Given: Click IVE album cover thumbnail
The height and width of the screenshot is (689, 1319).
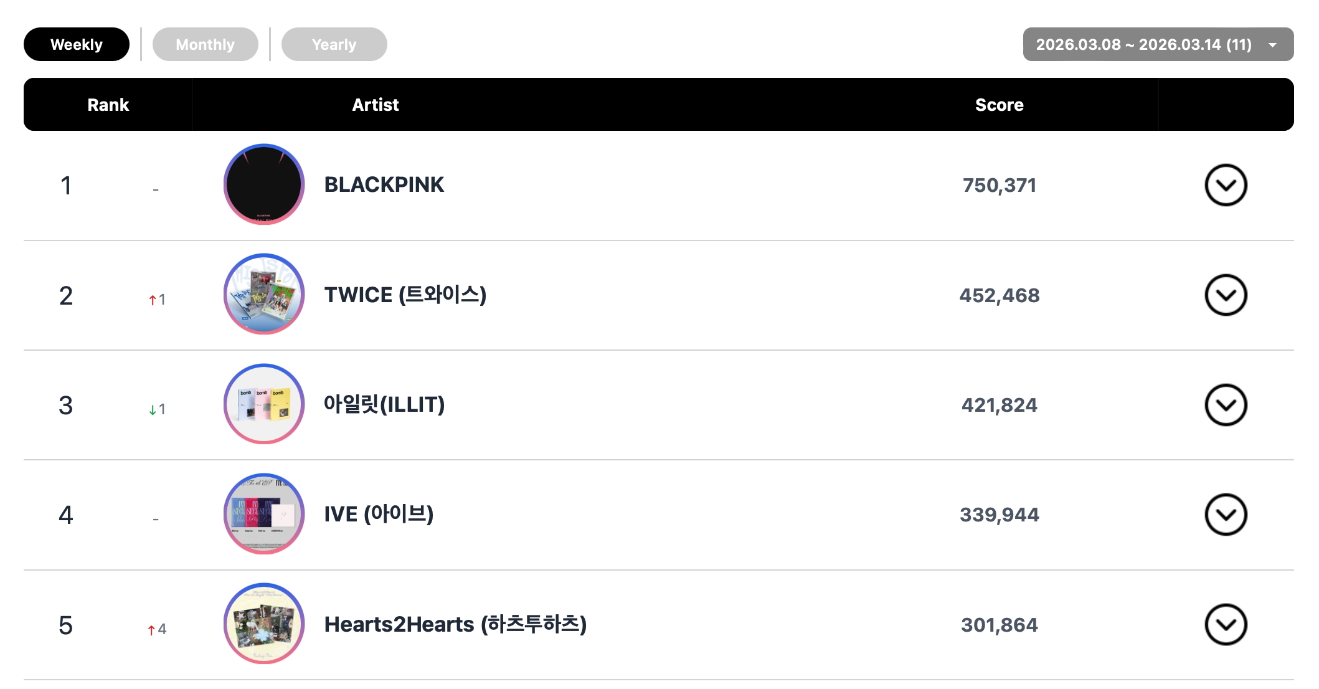Looking at the screenshot, I should click(264, 514).
